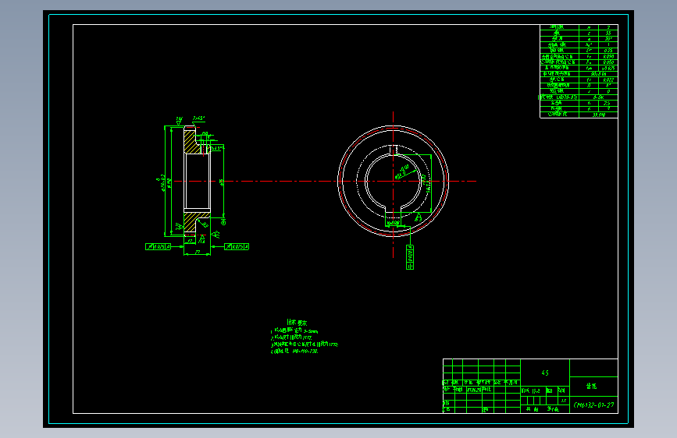
Task: Select the drawing number CM6132-07-27
Action: coord(593,404)
